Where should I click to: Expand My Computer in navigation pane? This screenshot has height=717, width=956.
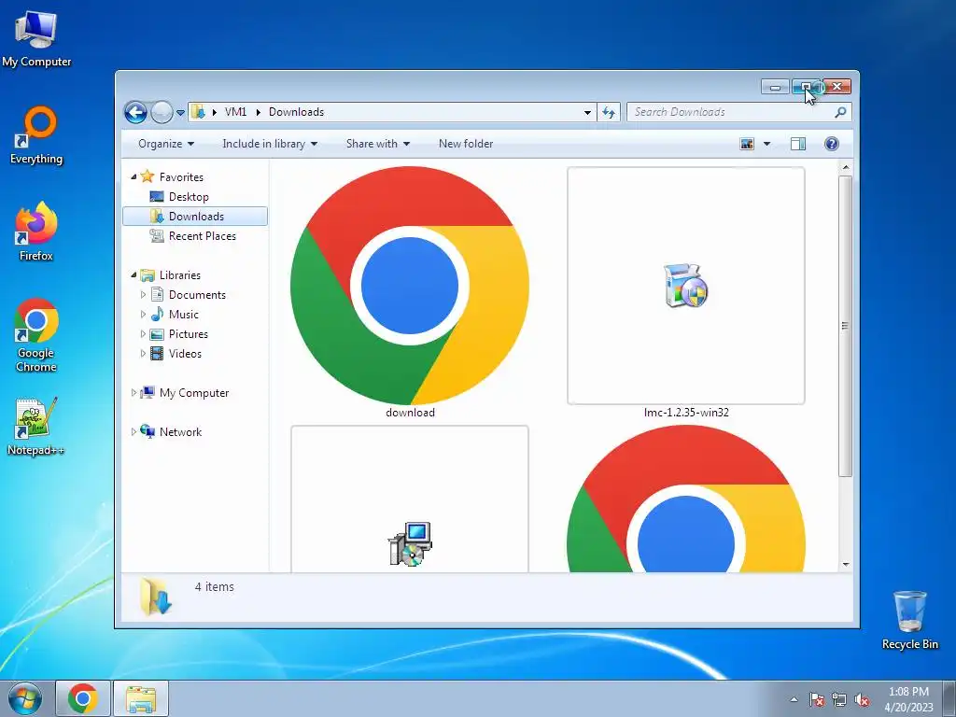[134, 393]
